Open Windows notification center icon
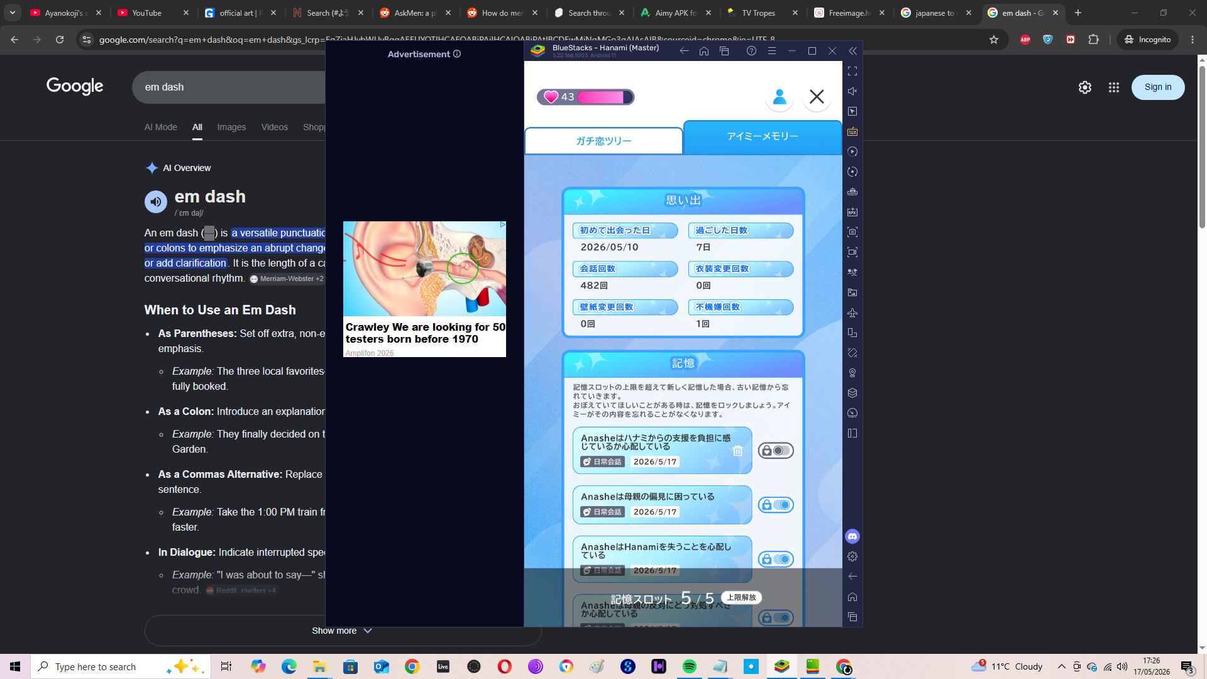This screenshot has height=679, width=1207. tap(1187, 666)
